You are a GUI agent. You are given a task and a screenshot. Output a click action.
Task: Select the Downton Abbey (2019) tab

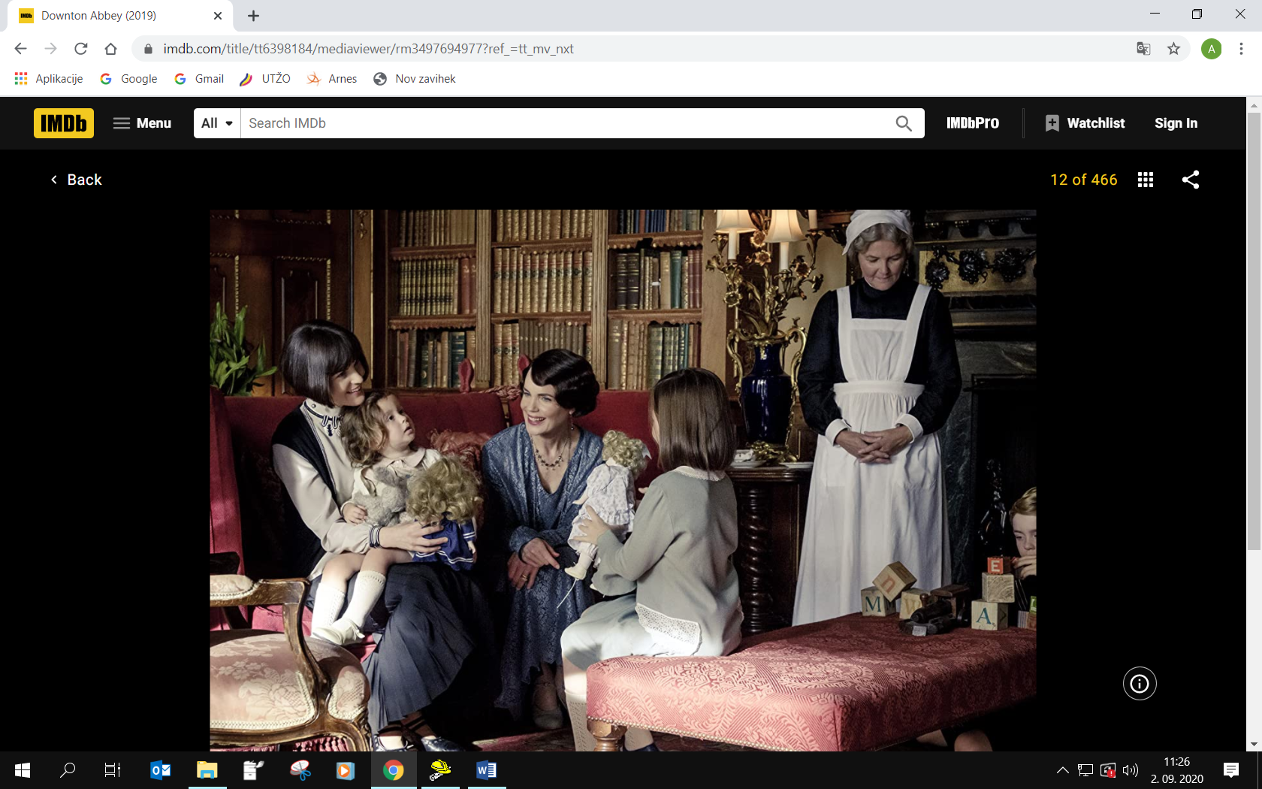click(120, 16)
